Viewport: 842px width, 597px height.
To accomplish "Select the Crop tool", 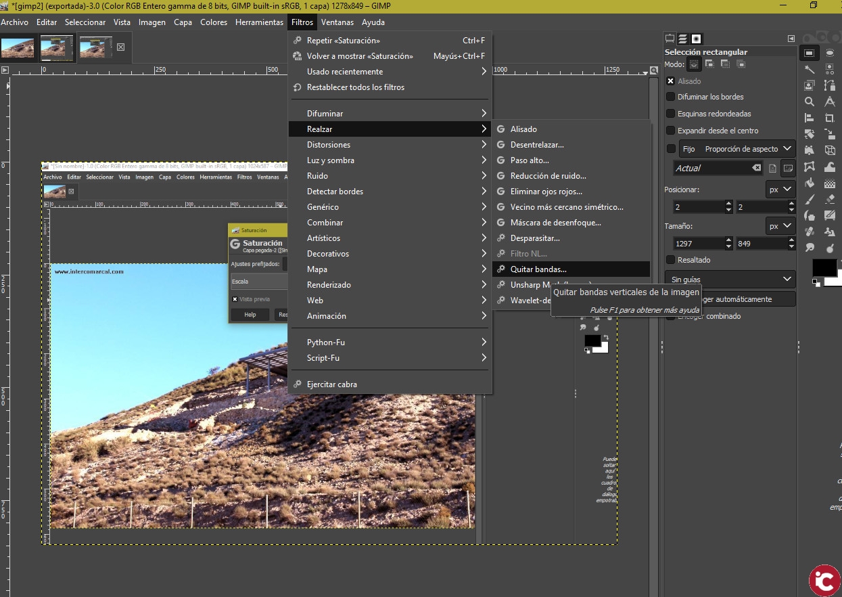I will pos(830,118).
